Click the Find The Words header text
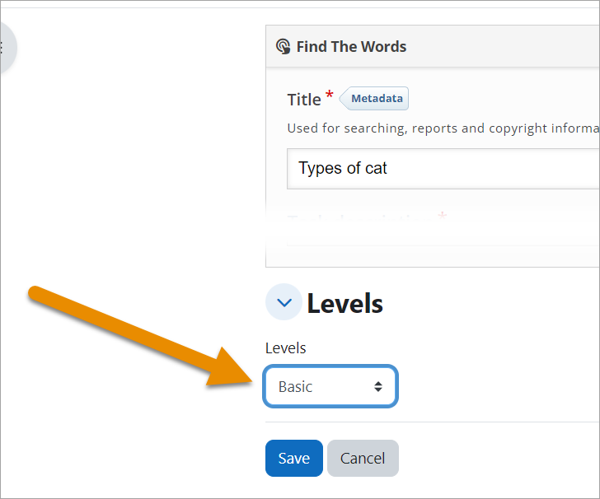The image size is (600, 499). 351,47
